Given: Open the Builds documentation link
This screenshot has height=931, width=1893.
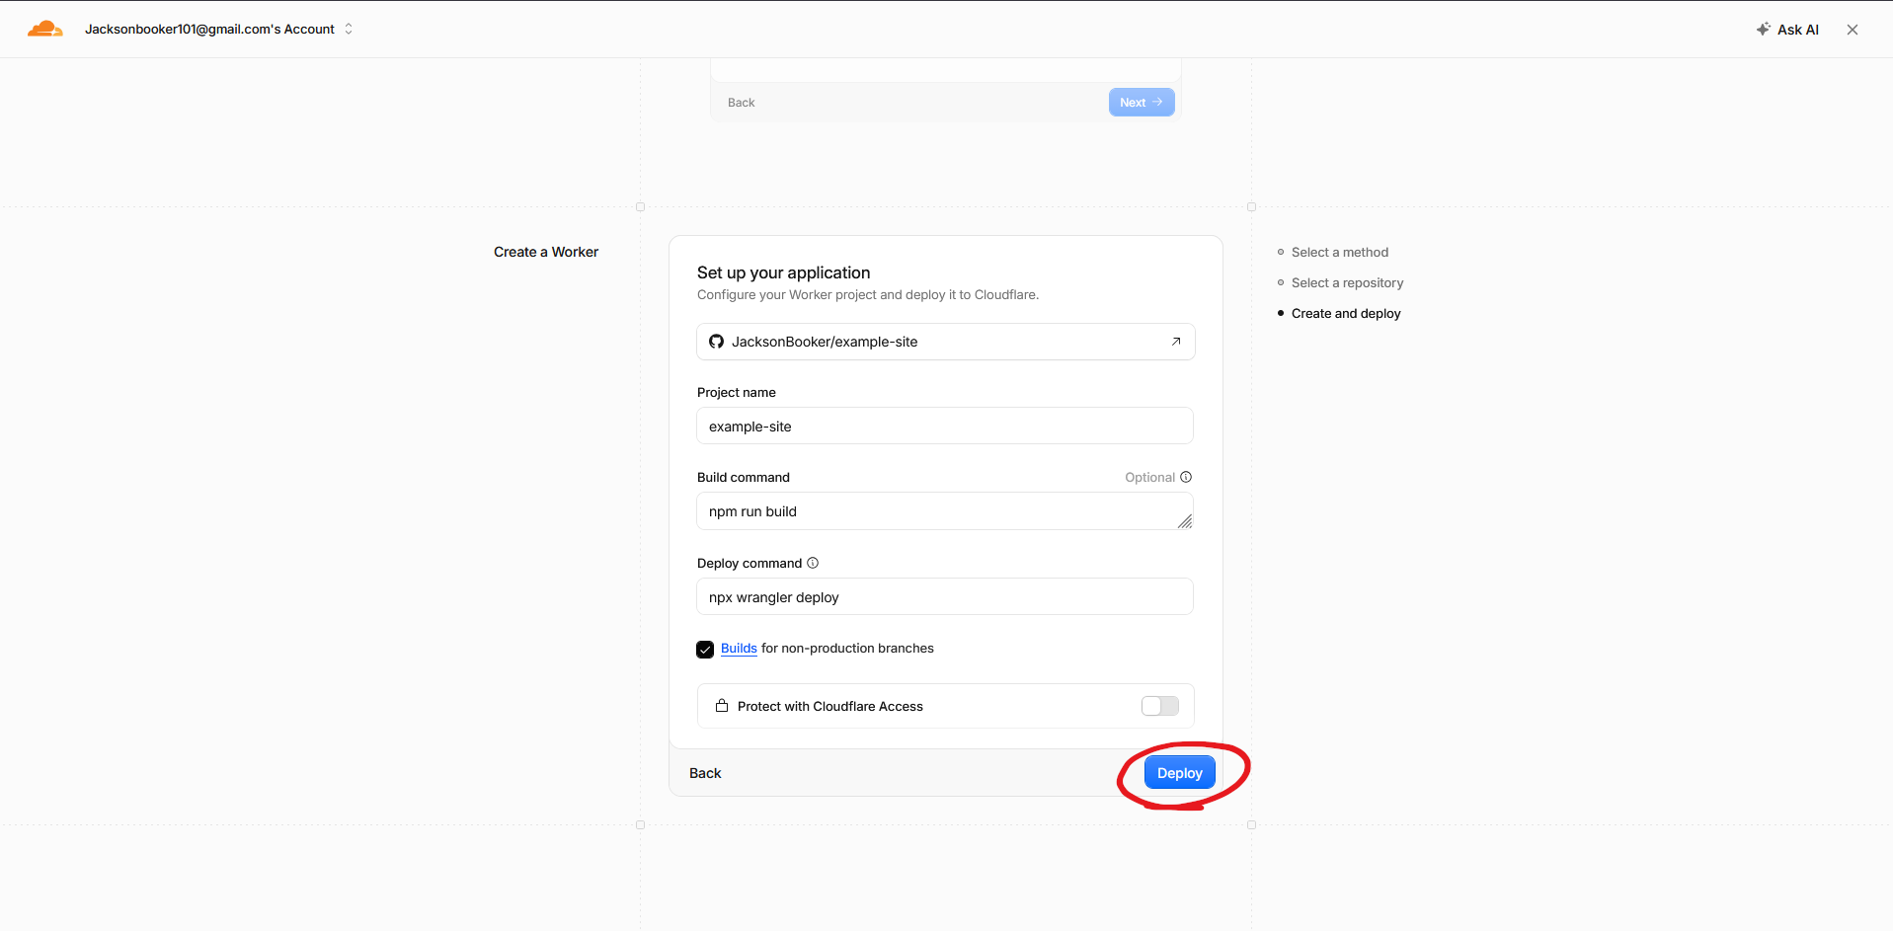Looking at the screenshot, I should coord(739,648).
